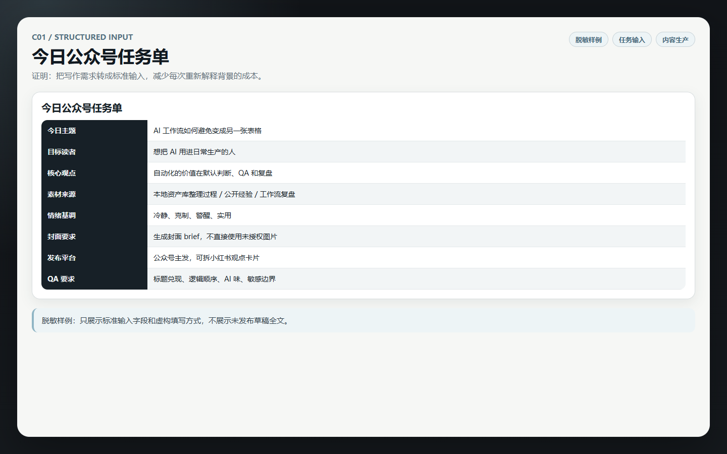Click the 脱敏样例 tag pill

click(588, 40)
